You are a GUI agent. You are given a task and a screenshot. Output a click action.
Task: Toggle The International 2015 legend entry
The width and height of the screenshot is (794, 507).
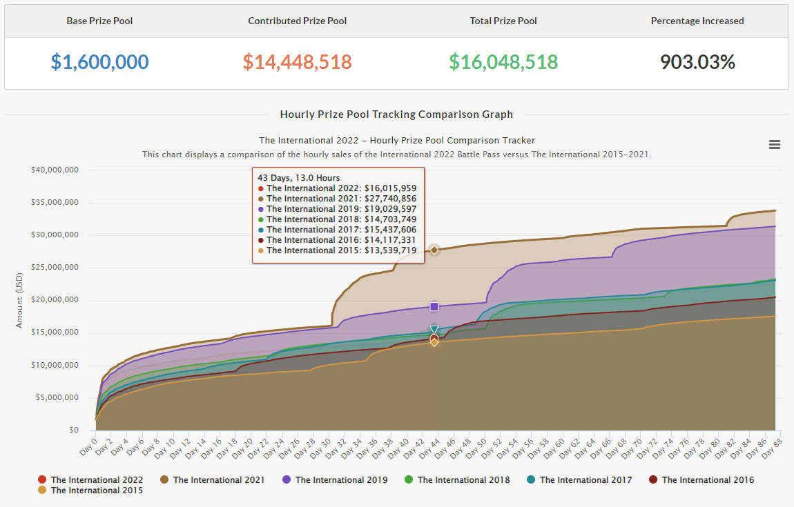[90, 490]
